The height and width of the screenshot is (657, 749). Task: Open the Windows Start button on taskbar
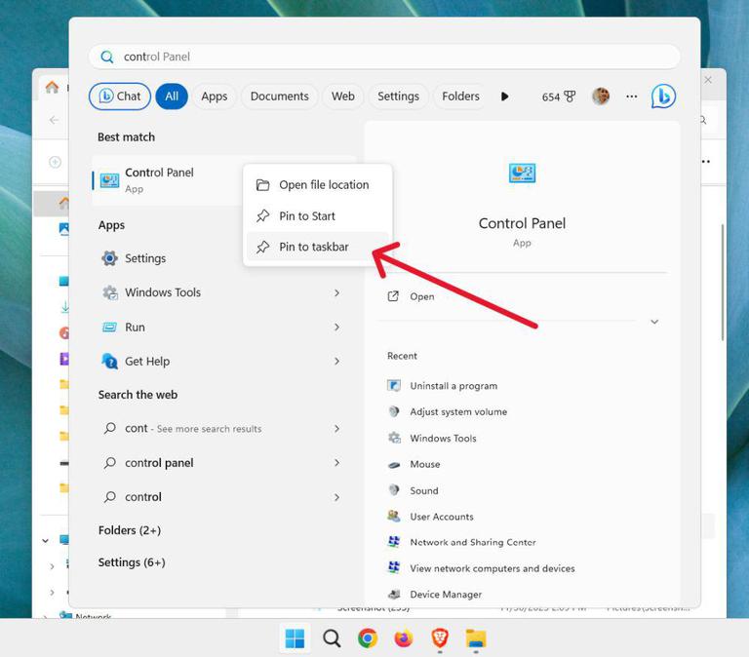tap(295, 638)
